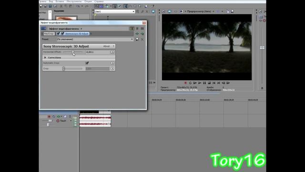305x172 pixels.
Task: Animate Horizontal Offset with its clock icon
Action: pyautogui.click(x=112, y=52)
